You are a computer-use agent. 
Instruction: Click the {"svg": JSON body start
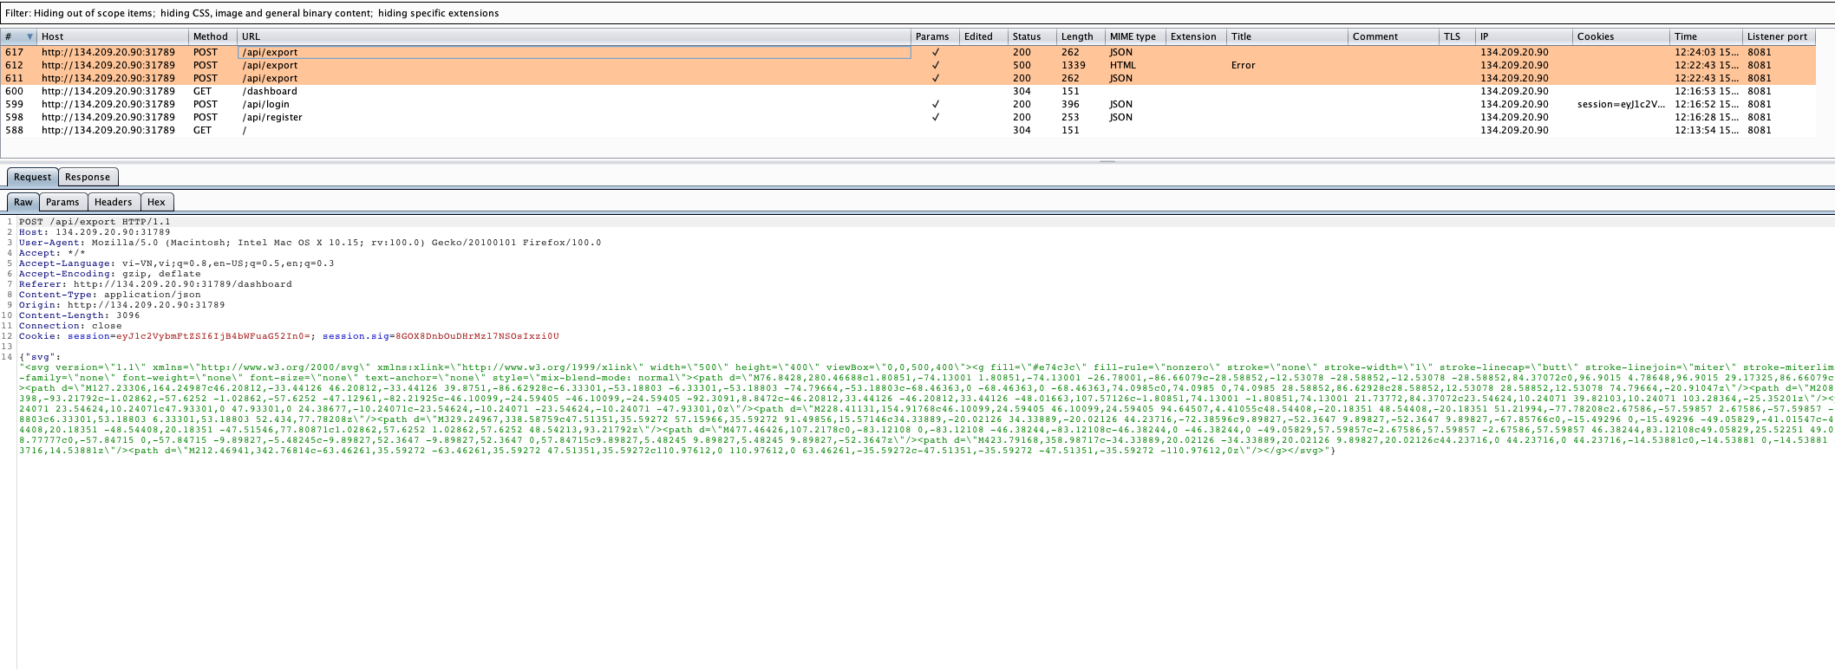(40, 357)
